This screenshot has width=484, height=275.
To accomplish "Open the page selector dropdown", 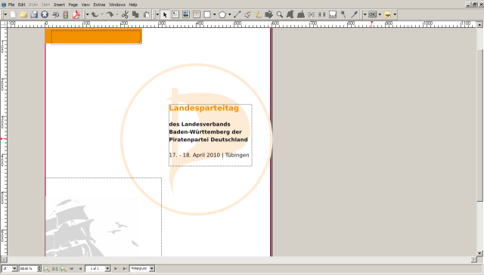I will click(107, 269).
